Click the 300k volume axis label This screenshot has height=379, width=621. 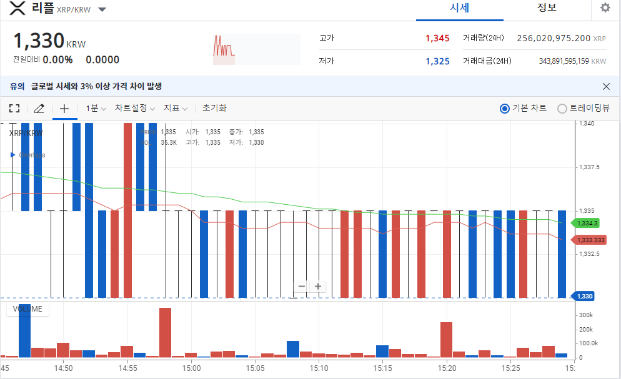point(586,315)
